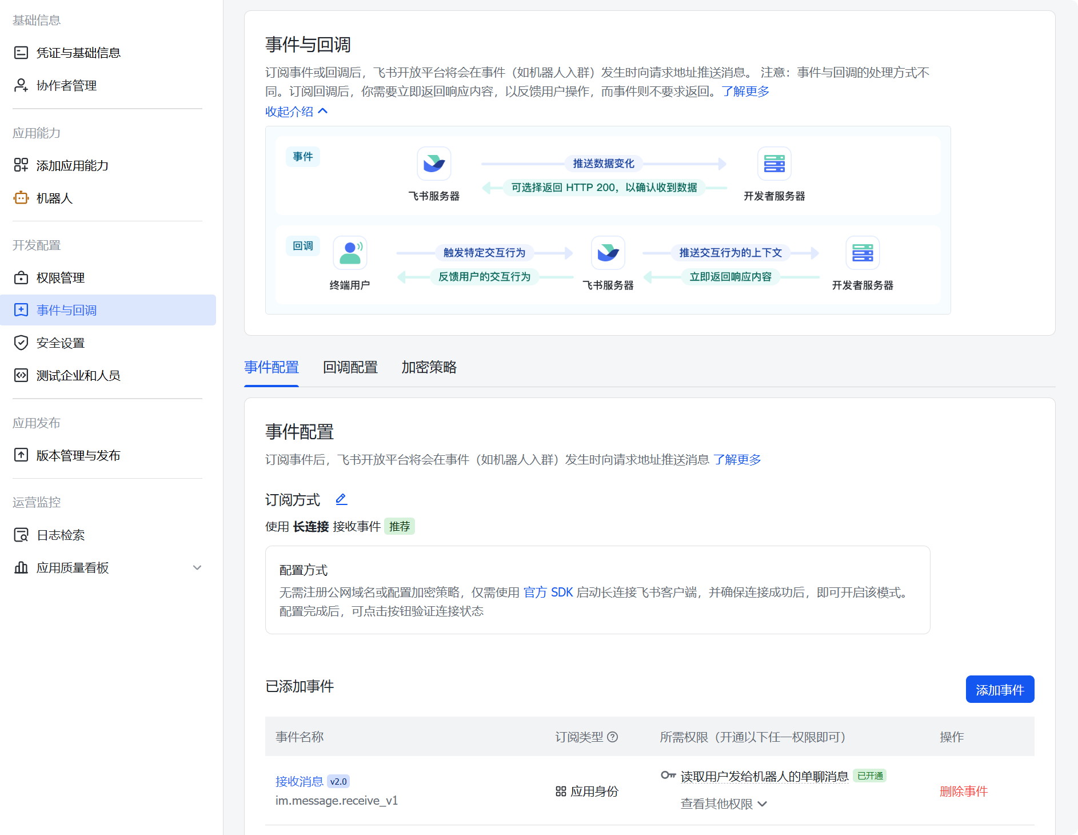Click 了解更多 in 事件与回调 intro
The width and height of the screenshot is (1078, 835).
[x=745, y=92]
